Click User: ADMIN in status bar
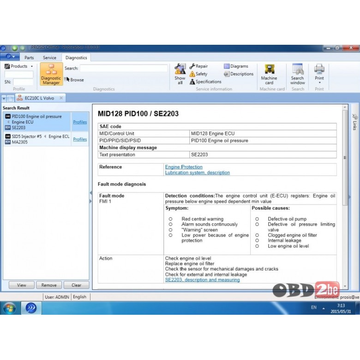 [x=57, y=297]
